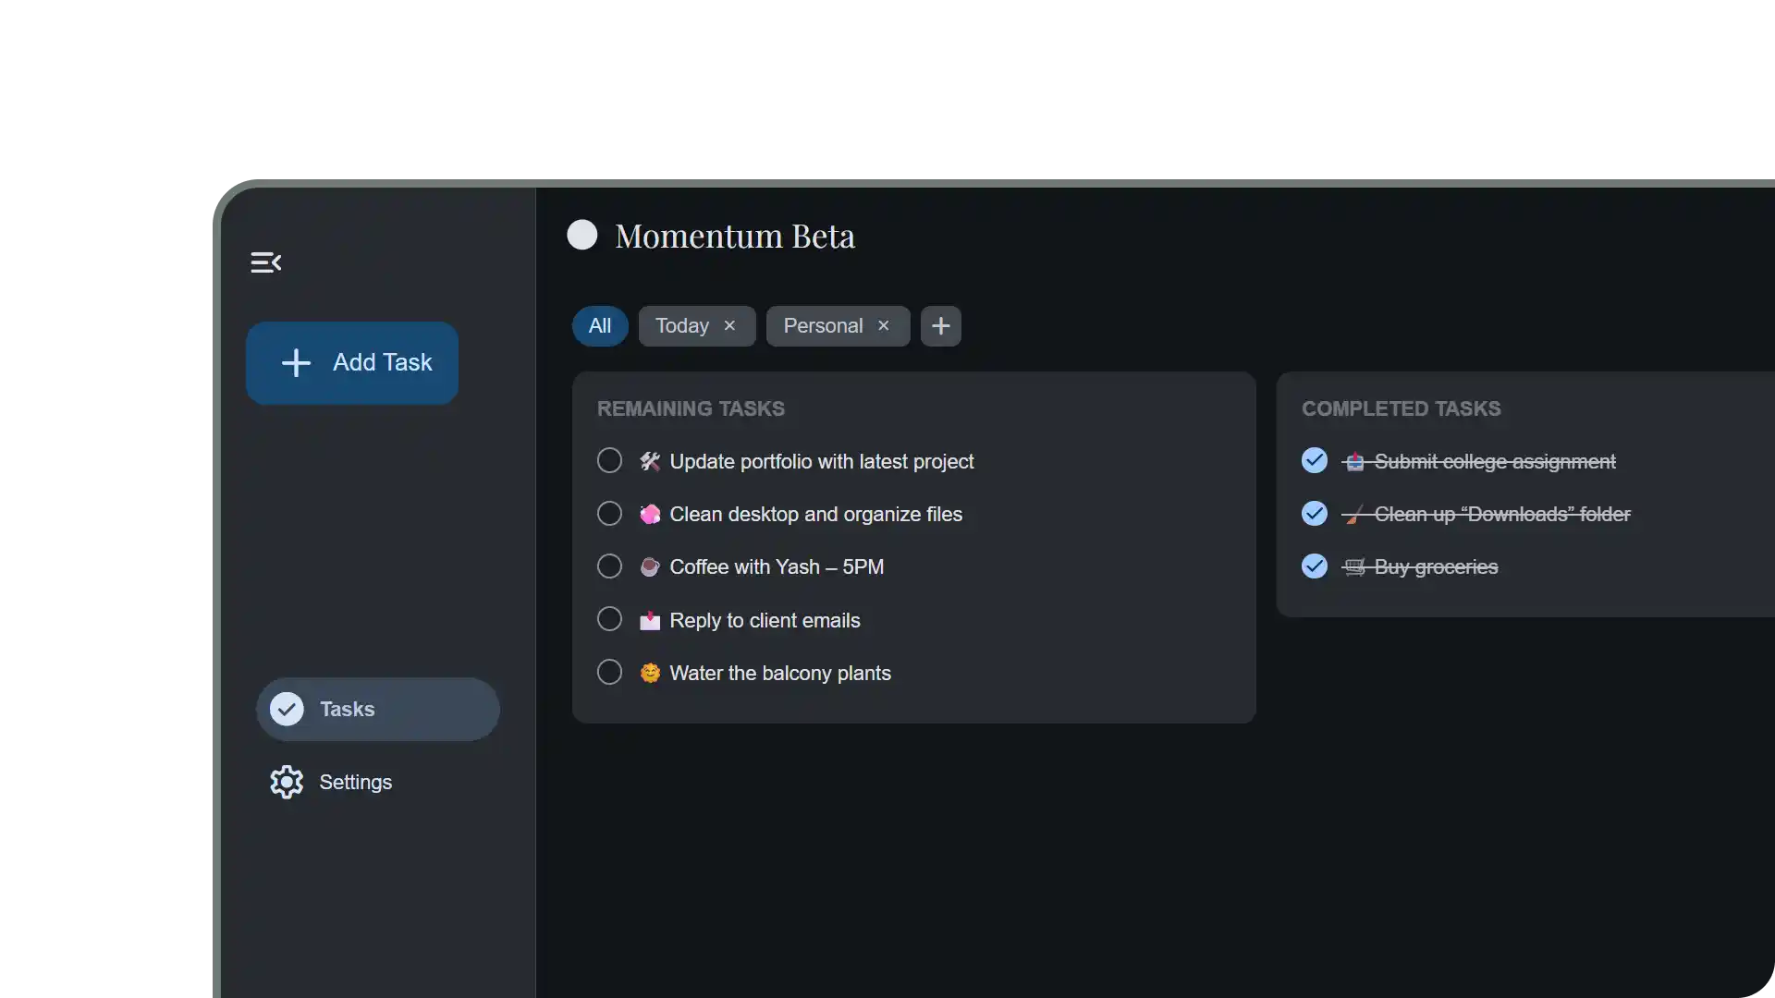The image size is (1775, 998).
Task: Click the Momentum Beta logo circle
Action: tap(582, 235)
